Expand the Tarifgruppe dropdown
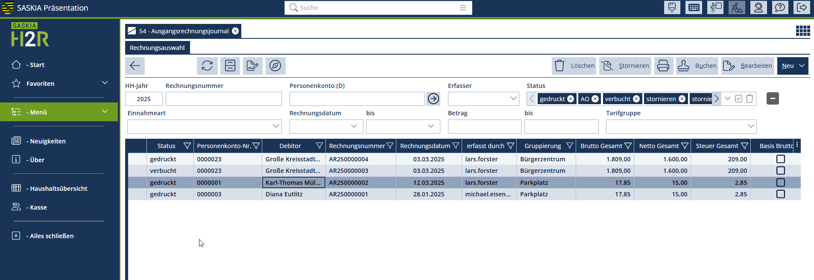814x280 pixels. coord(750,126)
